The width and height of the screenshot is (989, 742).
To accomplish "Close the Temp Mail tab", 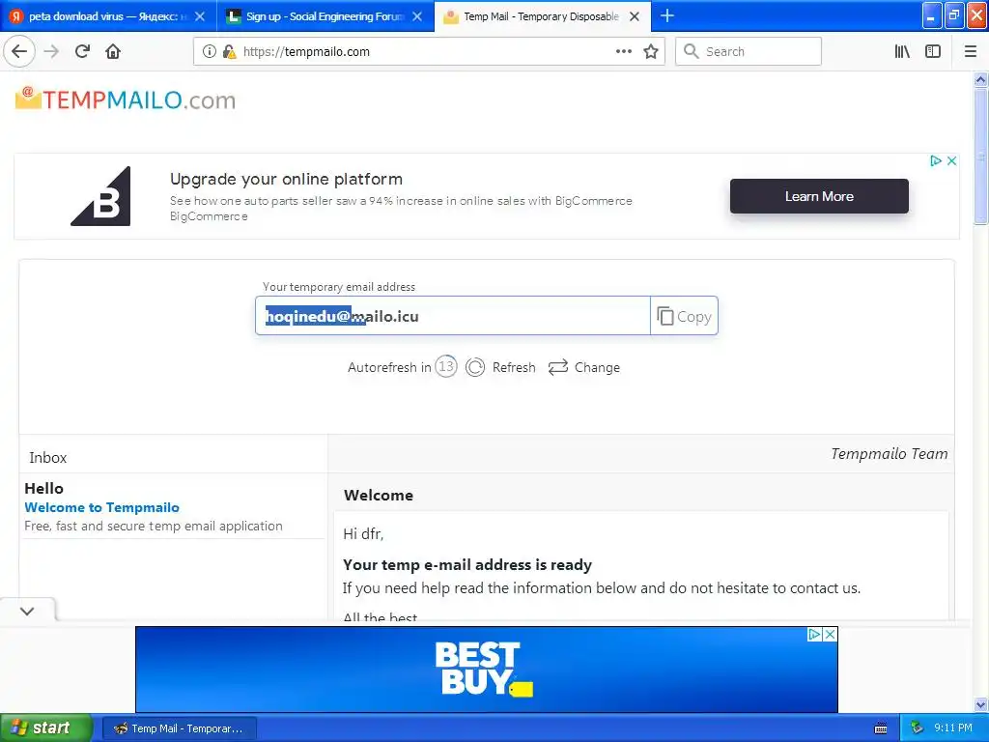I will click(635, 16).
